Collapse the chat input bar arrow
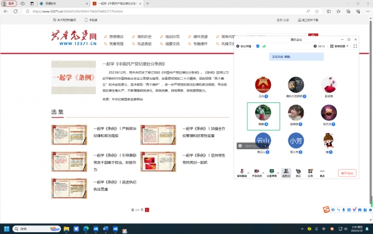 [x=265, y=146]
